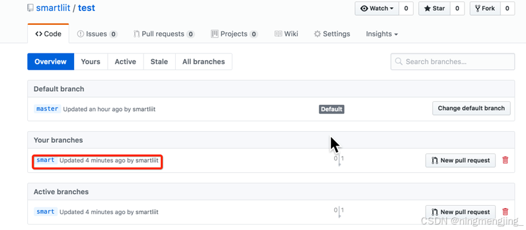Show All branches view
The image size is (526, 230).
coord(204,62)
